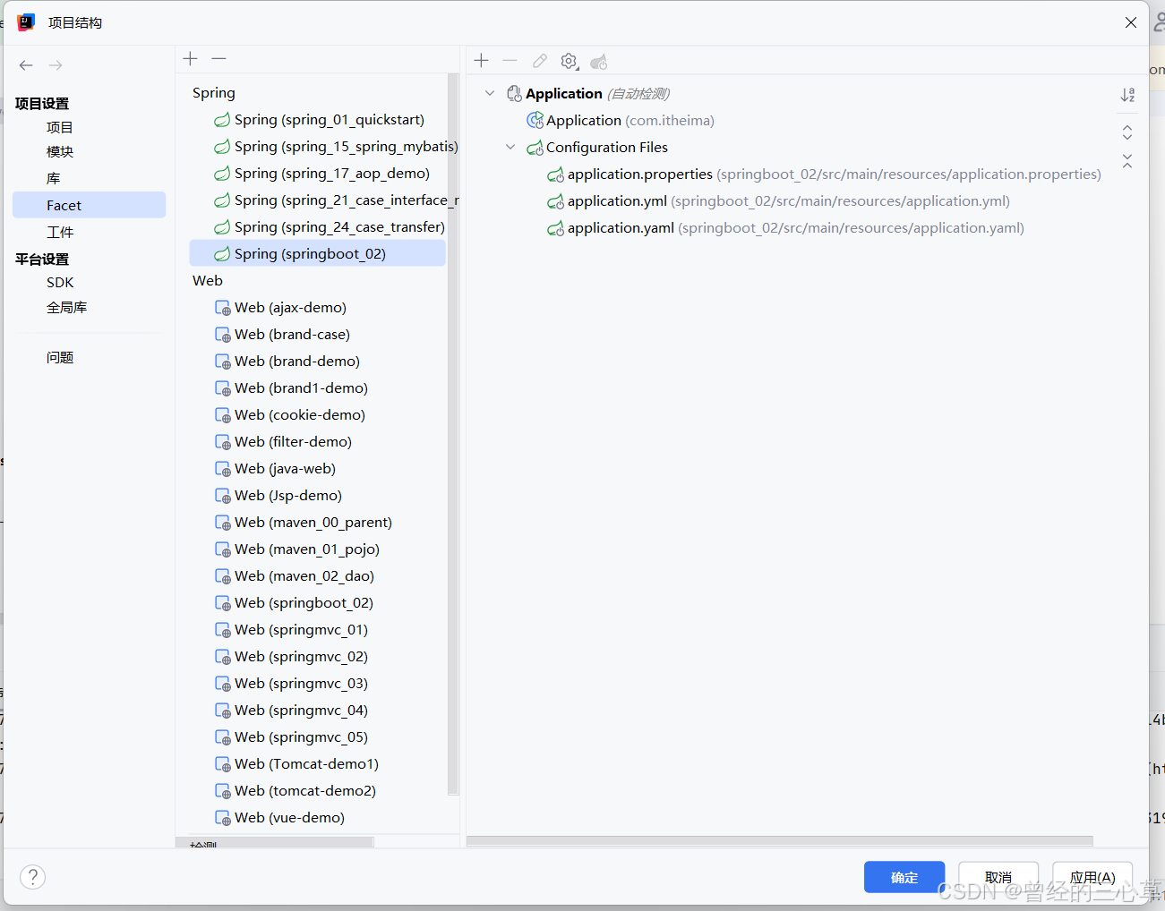Select the Facet settings page
Screen dimensions: 1165x911
[x=90, y=205]
